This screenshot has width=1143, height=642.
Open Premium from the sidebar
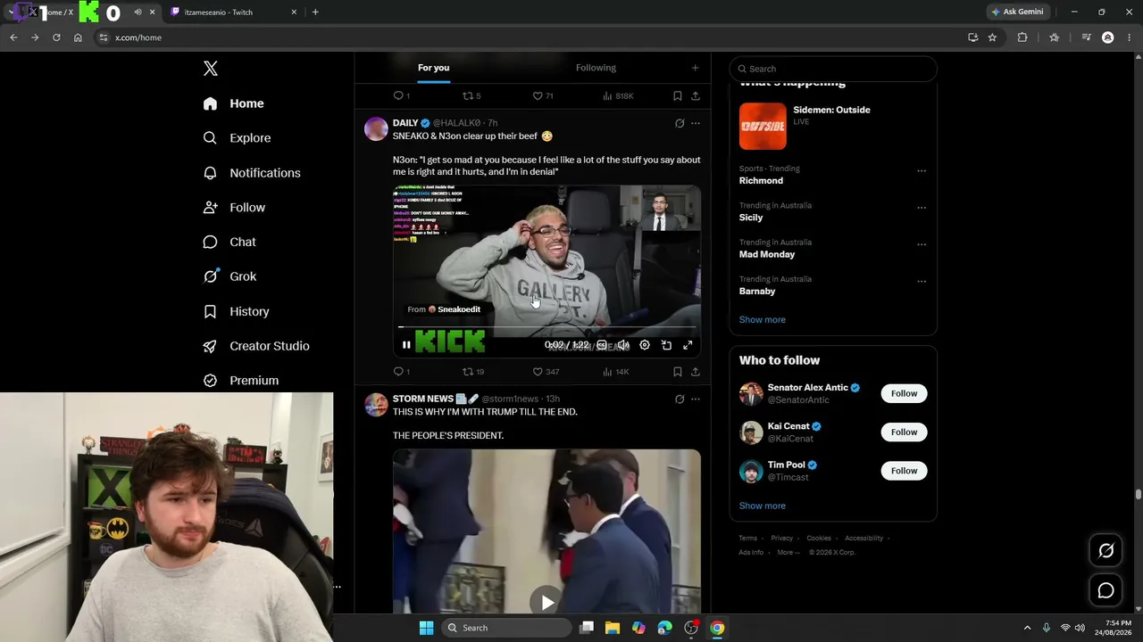[241, 381]
